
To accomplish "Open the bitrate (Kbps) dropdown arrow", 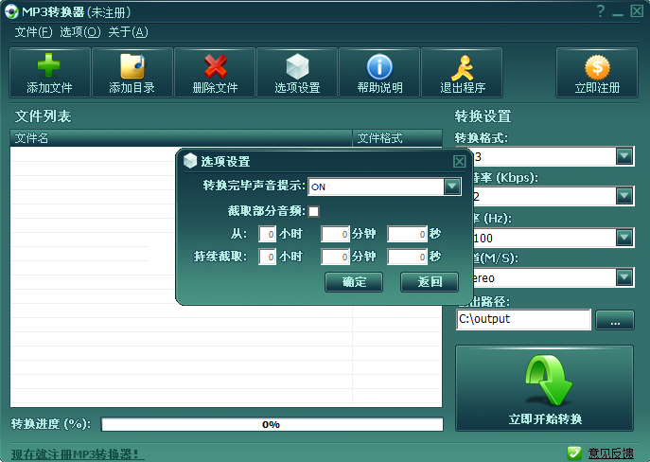I will pos(624,196).
